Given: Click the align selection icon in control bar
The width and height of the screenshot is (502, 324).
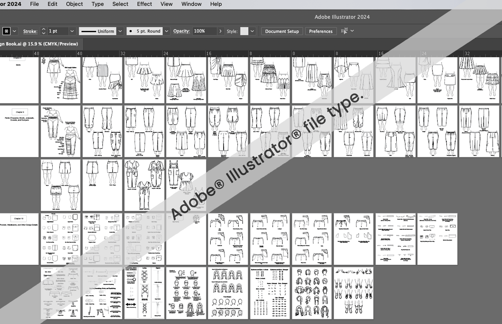Looking at the screenshot, I should 344,31.
